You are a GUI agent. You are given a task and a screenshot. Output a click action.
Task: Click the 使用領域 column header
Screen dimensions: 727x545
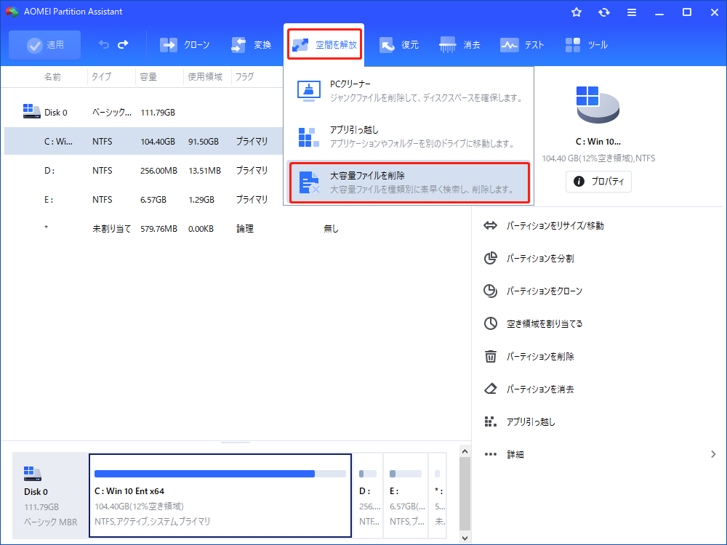(205, 76)
